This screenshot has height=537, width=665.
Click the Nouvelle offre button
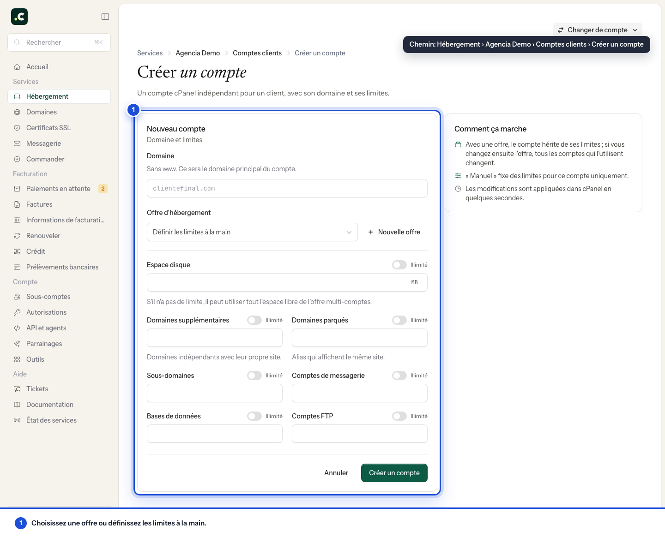(394, 232)
